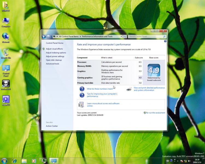Screen dimensions: 205x164
Task: Click shield icon beside Adjust visual effects
Action: [44, 49]
